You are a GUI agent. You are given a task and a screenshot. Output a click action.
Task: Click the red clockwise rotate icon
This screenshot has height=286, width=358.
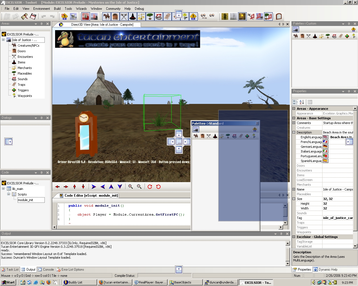click(x=150, y=187)
